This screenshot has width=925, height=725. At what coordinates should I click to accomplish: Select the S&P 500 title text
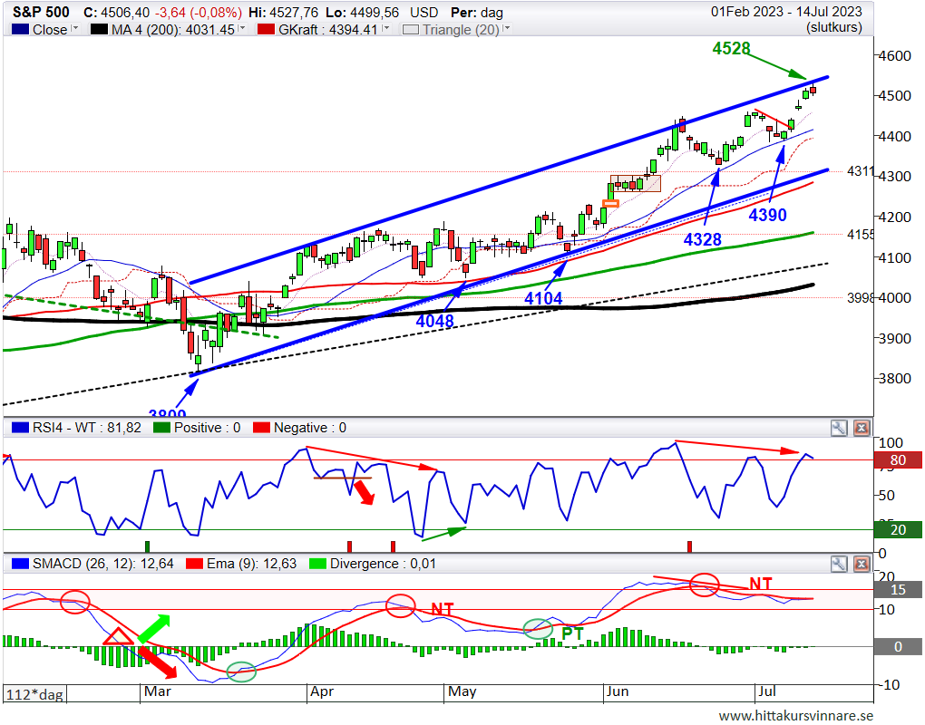pos(41,12)
